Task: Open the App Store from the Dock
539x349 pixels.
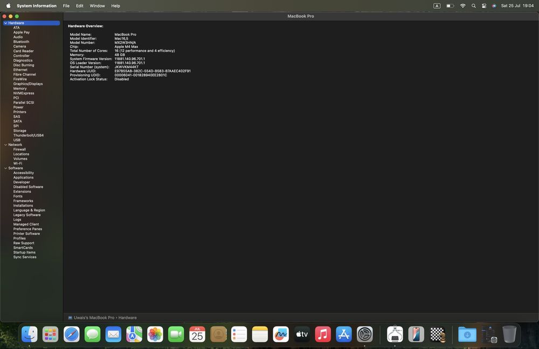Action: tap(344, 334)
